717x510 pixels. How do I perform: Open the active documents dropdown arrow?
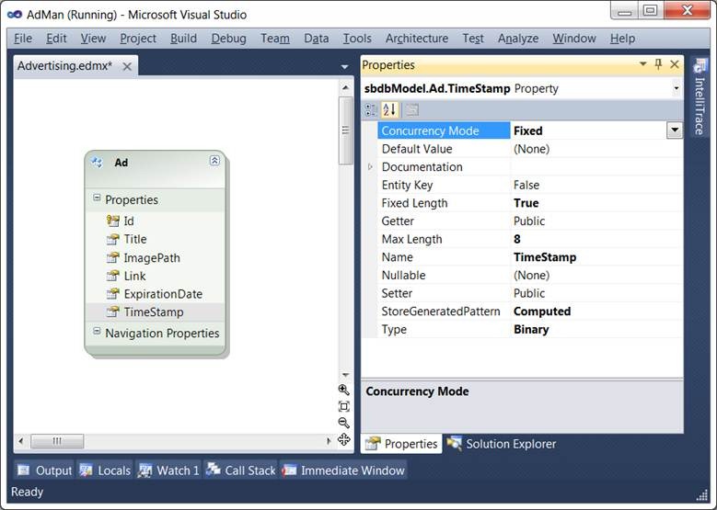344,67
